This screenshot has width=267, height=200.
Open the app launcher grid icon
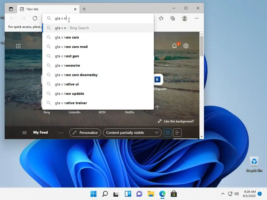[18, 46]
